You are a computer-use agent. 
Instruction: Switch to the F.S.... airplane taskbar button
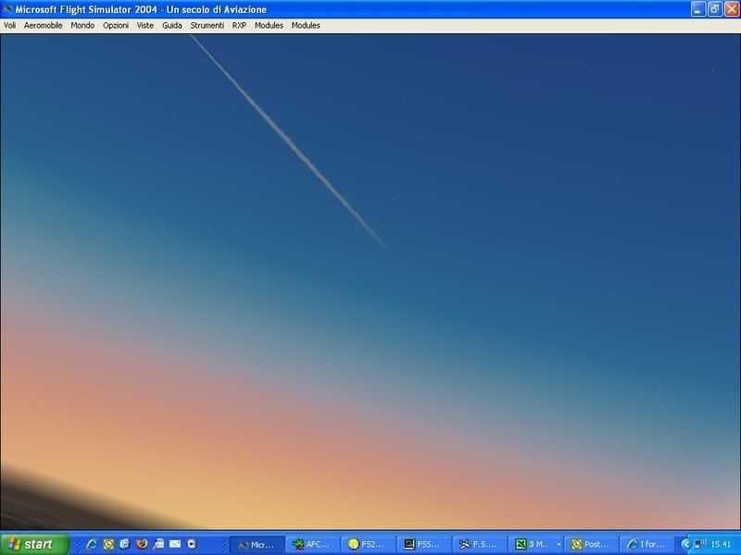pyautogui.click(x=480, y=545)
